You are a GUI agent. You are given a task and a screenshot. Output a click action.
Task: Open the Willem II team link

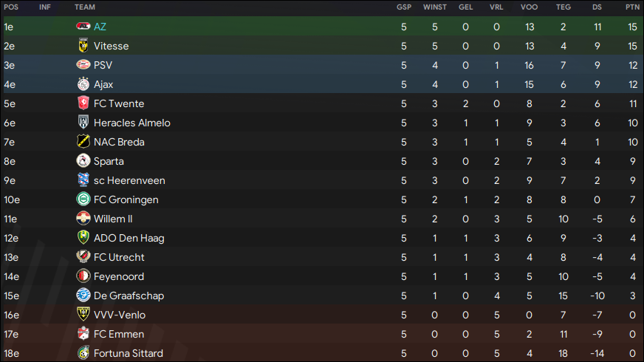tap(113, 219)
